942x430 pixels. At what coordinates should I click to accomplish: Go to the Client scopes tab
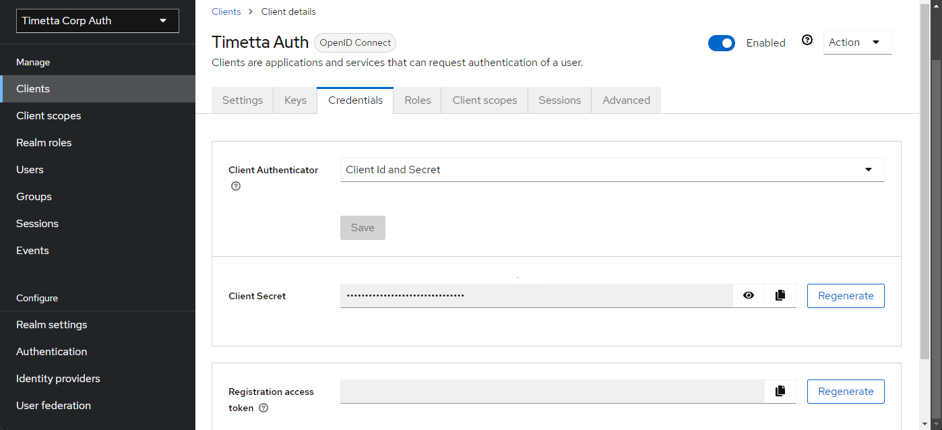click(484, 100)
